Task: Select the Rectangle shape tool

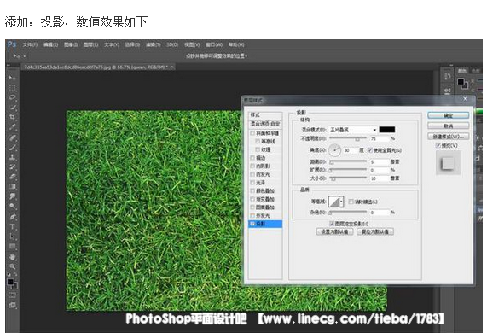Action: click(12, 247)
